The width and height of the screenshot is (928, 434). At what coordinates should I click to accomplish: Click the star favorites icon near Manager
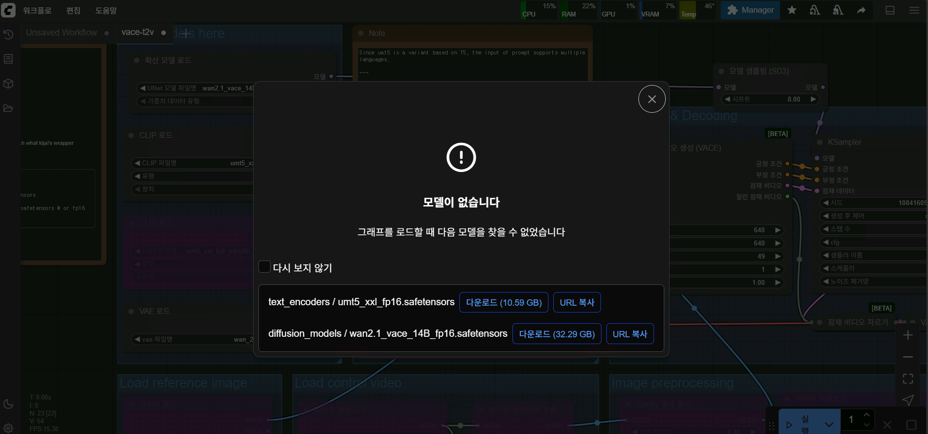tap(792, 10)
